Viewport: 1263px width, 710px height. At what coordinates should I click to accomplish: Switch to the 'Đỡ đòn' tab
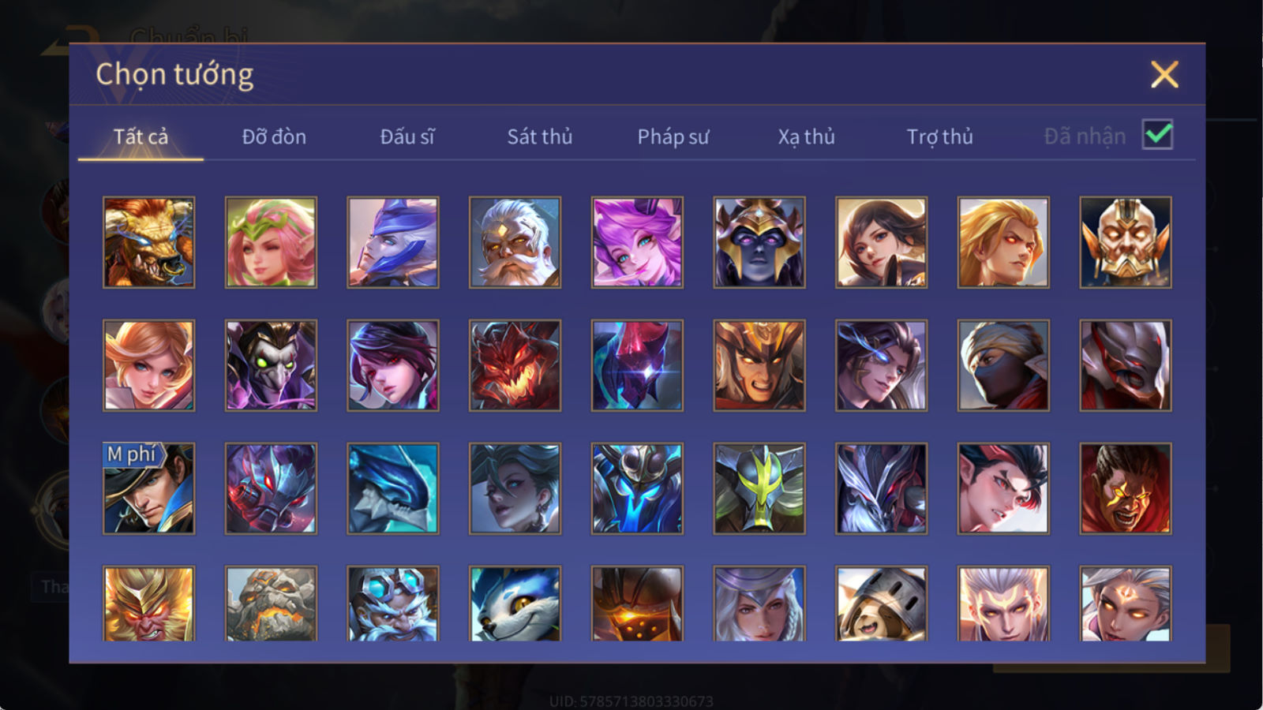[x=274, y=136]
